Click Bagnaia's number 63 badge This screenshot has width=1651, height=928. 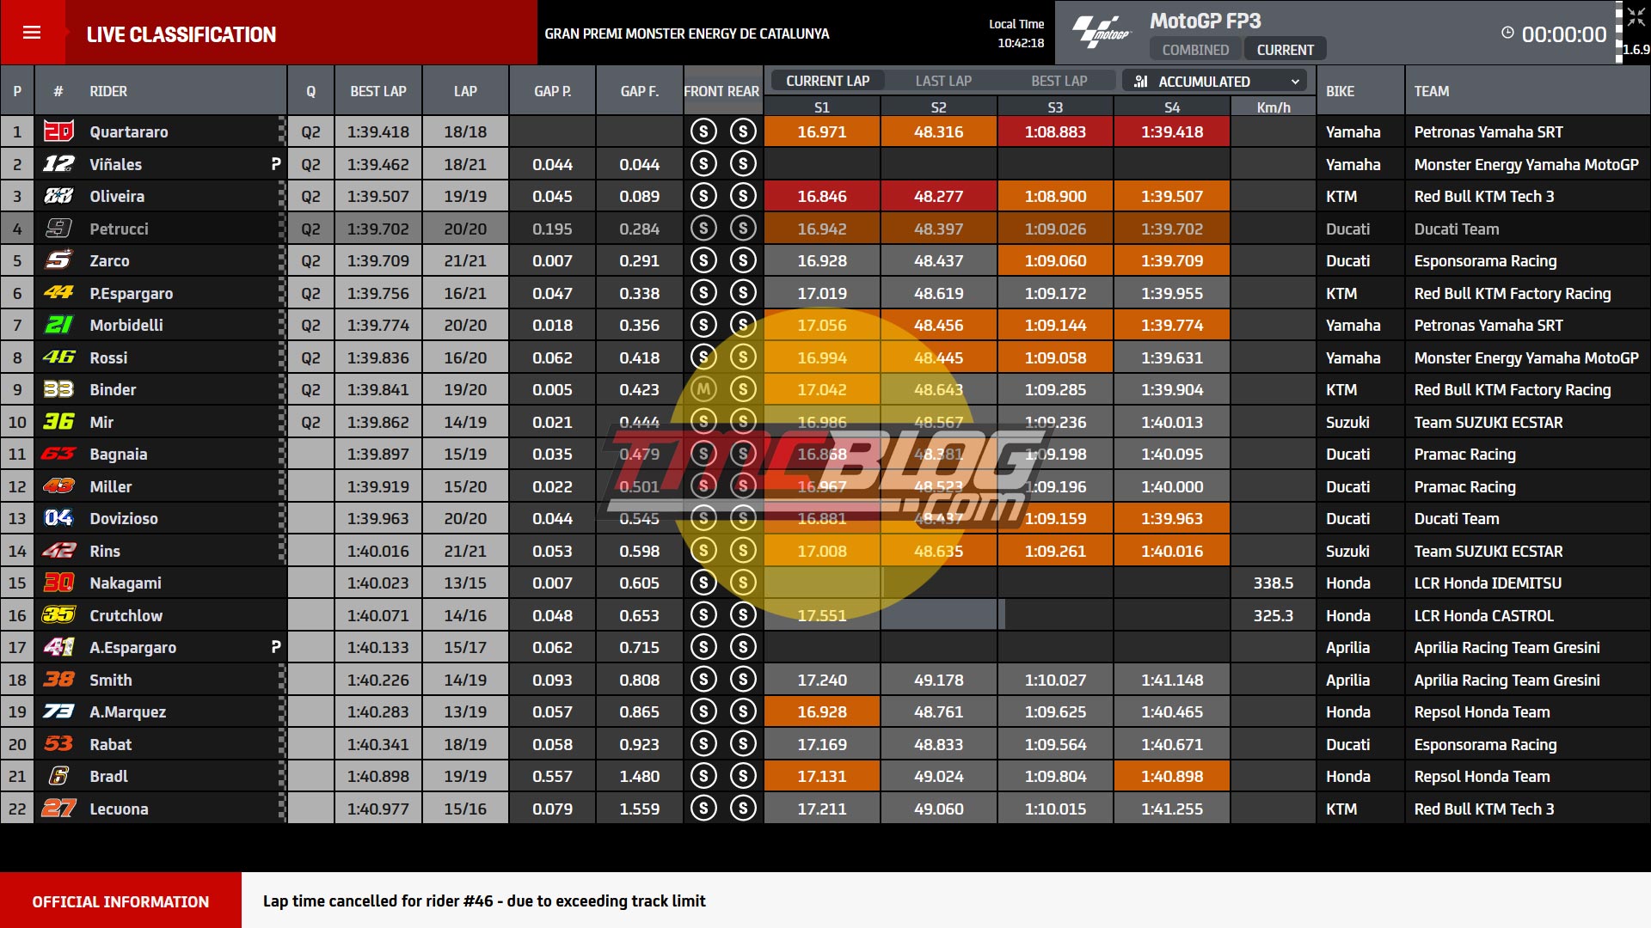pyautogui.click(x=58, y=454)
